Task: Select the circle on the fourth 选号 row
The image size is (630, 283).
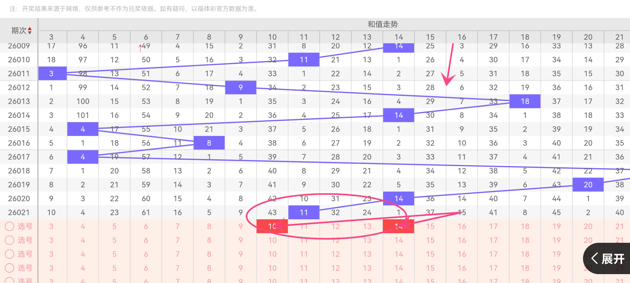Action: [10, 268]
